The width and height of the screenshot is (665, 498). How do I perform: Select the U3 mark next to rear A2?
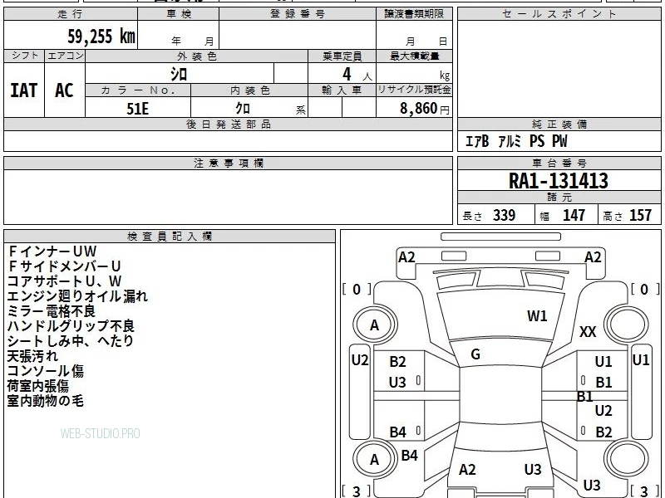pyautogui.click(x=533, y=470)
